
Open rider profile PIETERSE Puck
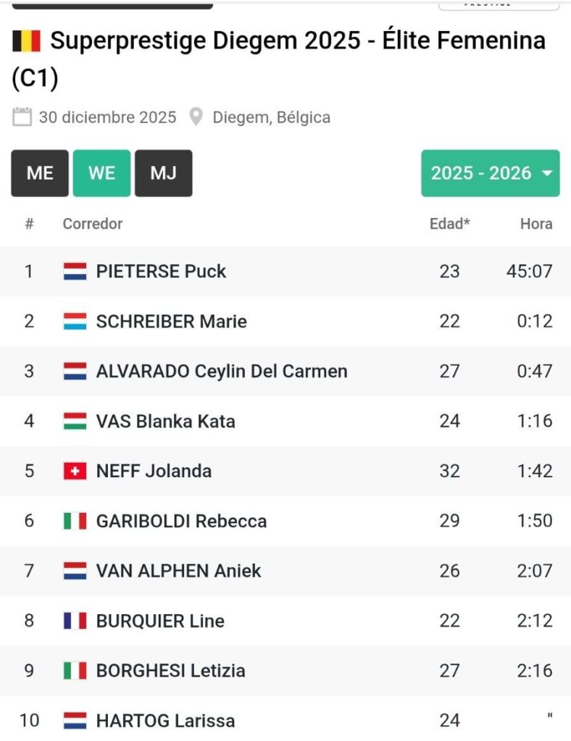click(x=161, y=272)
